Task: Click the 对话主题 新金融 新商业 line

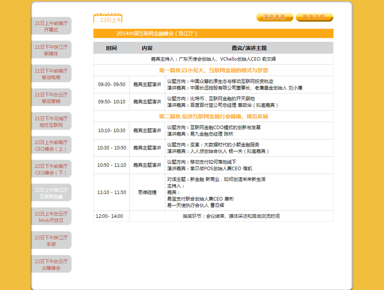Action: [x=216, y=179]
